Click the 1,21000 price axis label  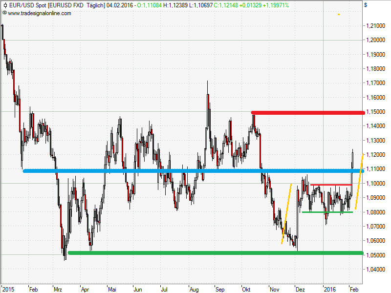(x=375, y=26)
